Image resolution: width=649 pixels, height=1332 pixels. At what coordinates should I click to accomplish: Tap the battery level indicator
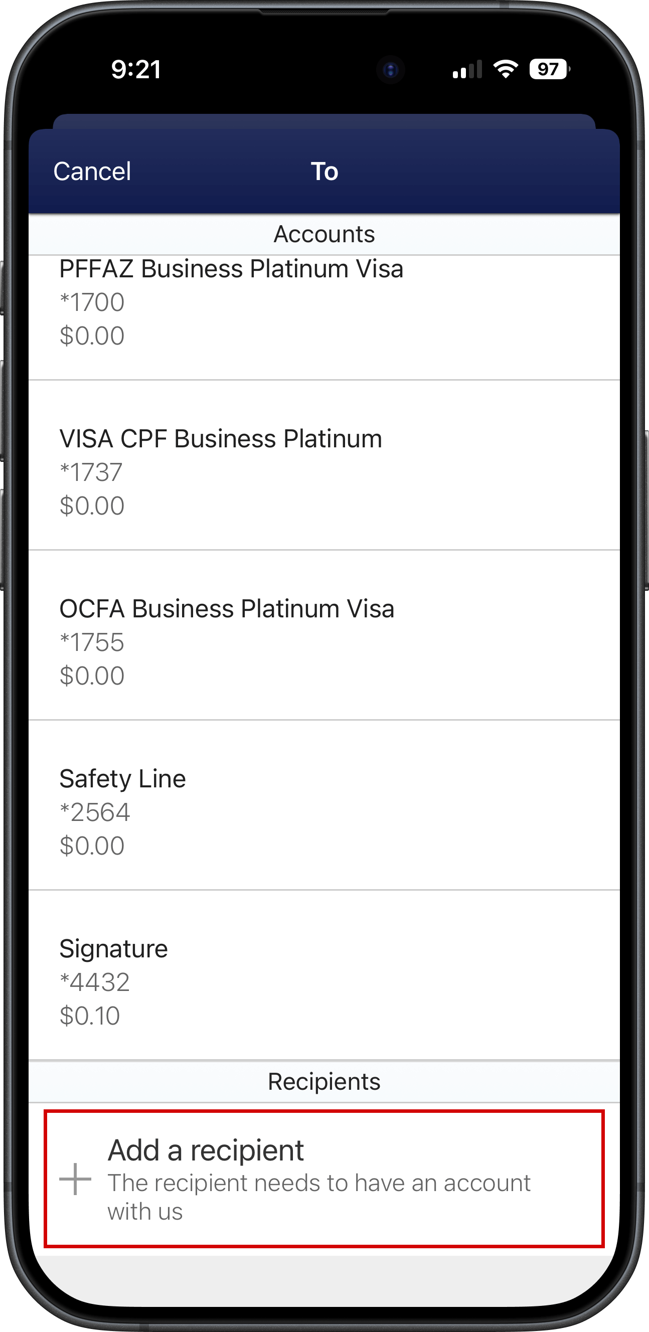(549, 69)
